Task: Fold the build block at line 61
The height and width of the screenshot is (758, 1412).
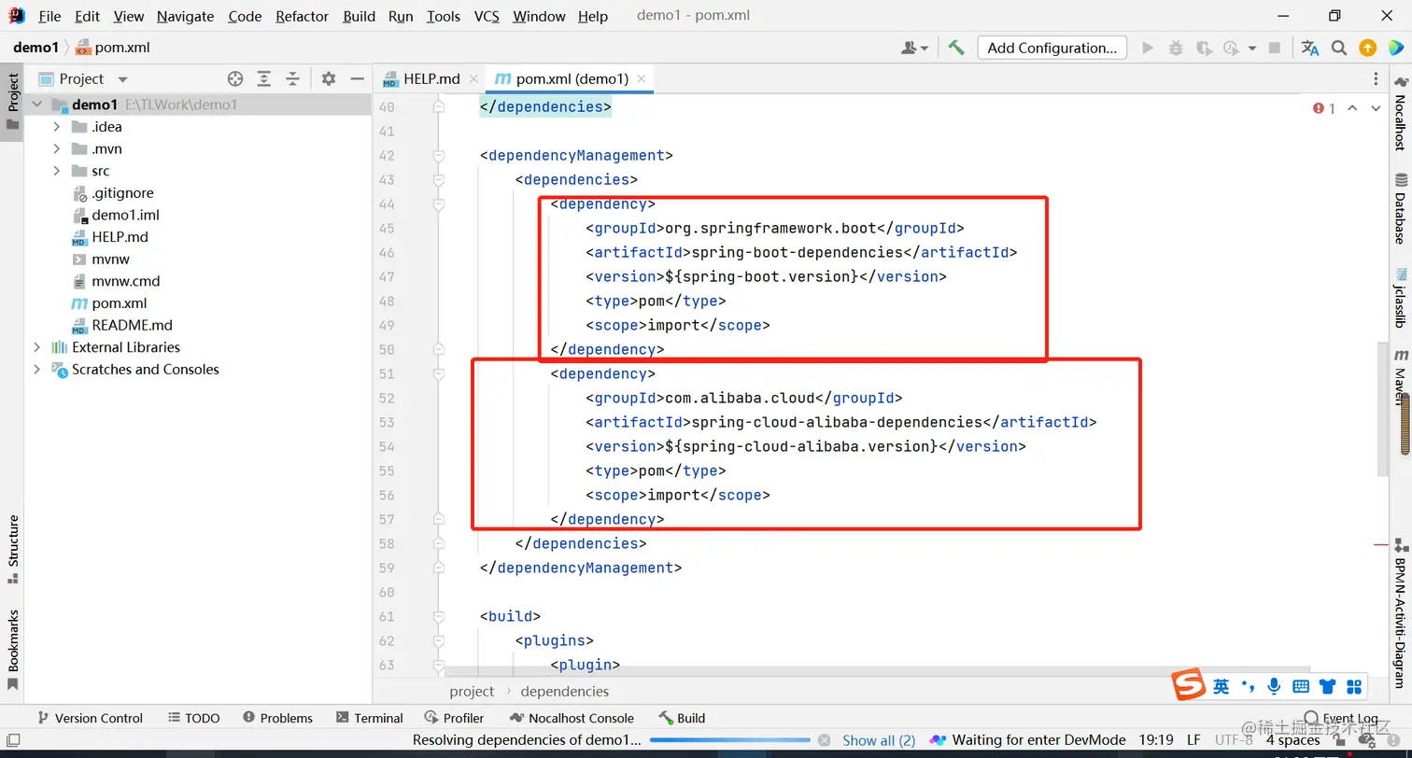Action: point(438,616)
